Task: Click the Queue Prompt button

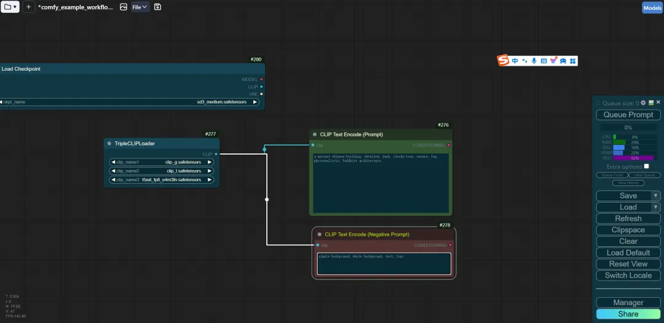Action: click(x=628, y=115)
